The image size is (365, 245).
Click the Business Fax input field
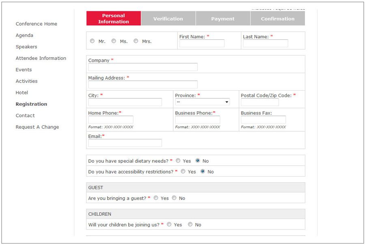[x=263, y=119]
